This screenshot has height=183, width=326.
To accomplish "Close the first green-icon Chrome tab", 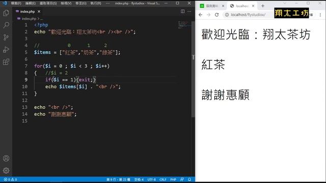I will click(223, 6).
